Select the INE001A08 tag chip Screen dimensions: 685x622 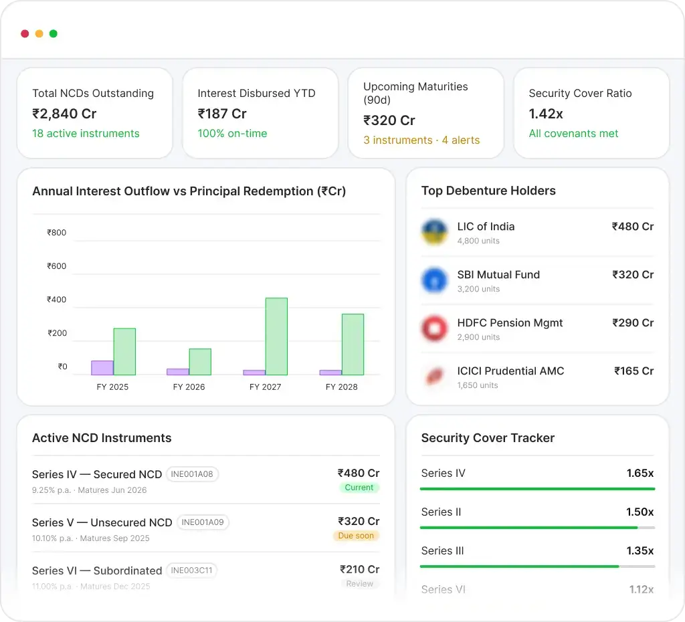coord(193,474)
